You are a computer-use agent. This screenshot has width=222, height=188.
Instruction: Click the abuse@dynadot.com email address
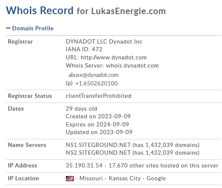point(93,75)
